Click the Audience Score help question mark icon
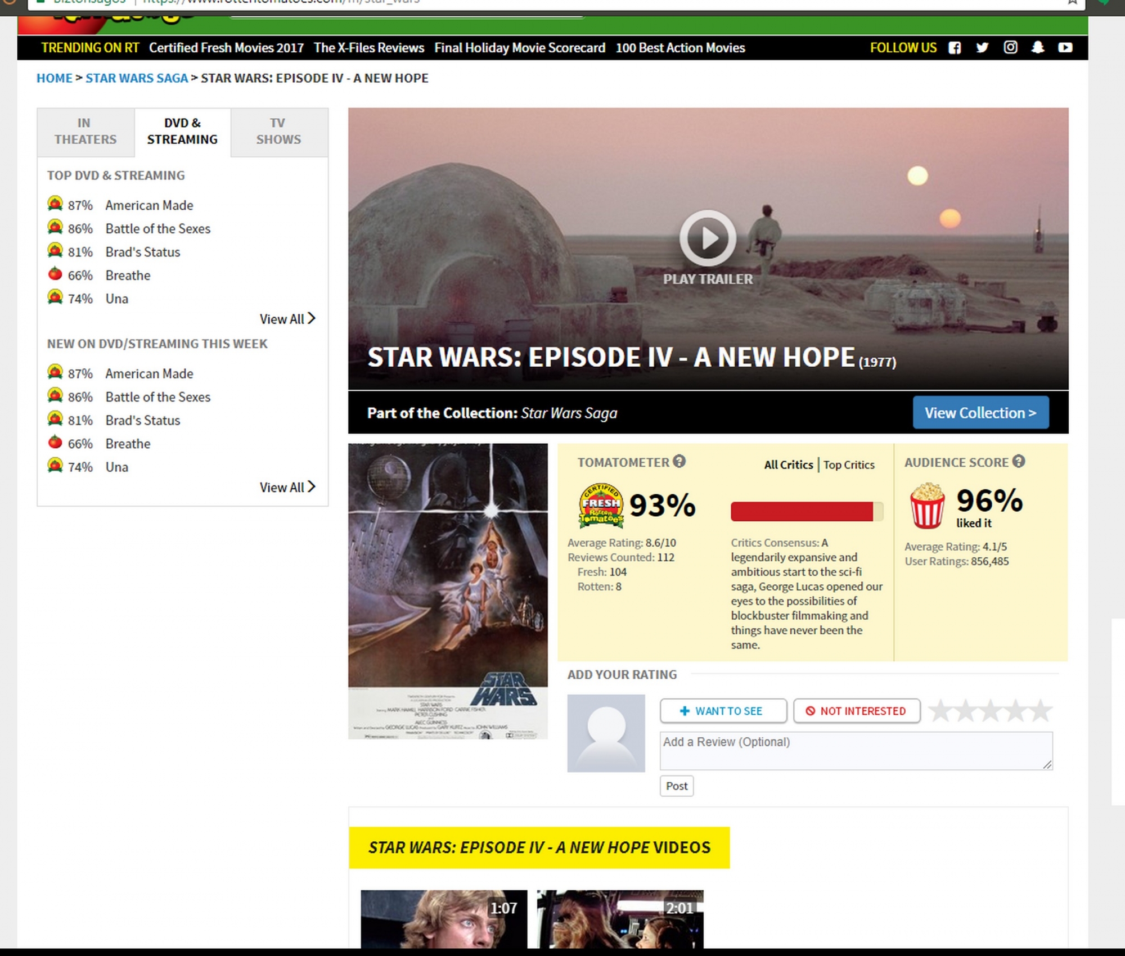 click(x=1019, y=462)
